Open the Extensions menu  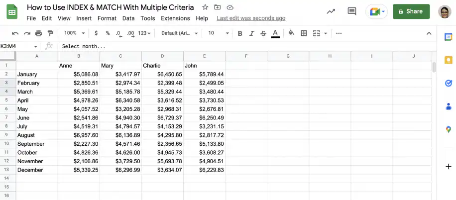pyautogui.click(x=175, y=18)
